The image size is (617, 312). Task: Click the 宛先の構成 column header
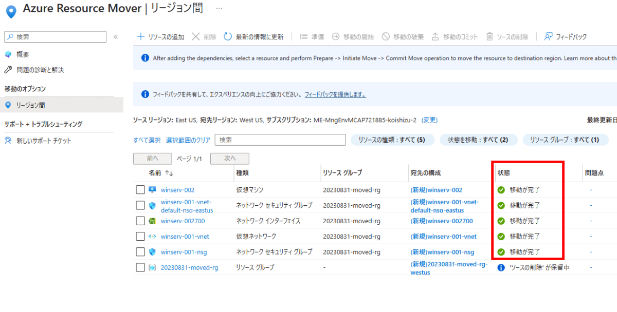pos(426,173)
